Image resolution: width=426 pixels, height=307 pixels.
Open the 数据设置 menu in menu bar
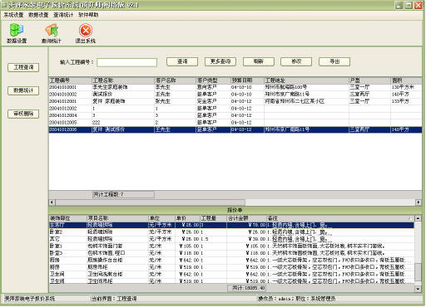click(x=38, y=15)
